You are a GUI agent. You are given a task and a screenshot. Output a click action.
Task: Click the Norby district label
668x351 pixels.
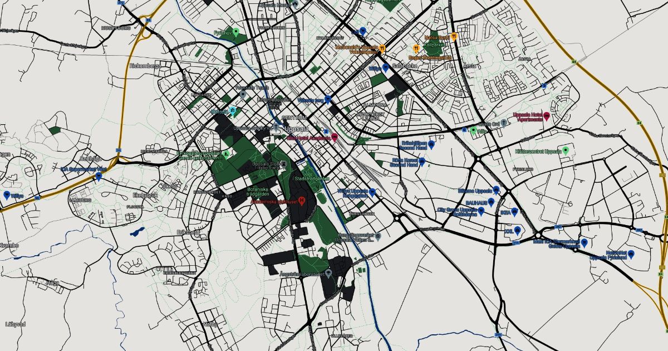pyautogui.click(x=210, y=324)
